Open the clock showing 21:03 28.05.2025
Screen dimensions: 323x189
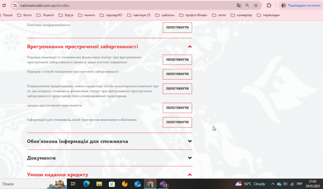click(313, 184)
